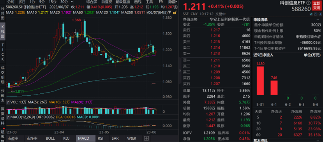The width and height of the screenshot is (323, 142).
Task: Click the padlock icon beside date range
Action: 175,12
